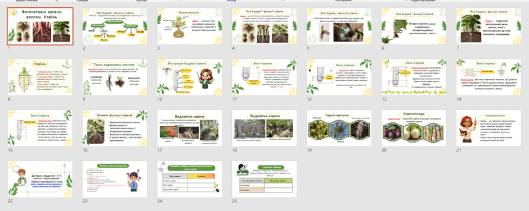Select slide 18 'Видозміни кореня' with tree photos
Viewport: 529px width, 211px height.
pyautogui.click(x=264, y=128)
